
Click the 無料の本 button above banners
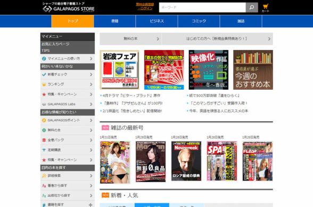[131, 38]
